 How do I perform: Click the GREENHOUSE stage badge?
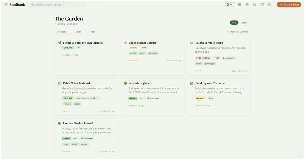pyautogui.click(x=203, y=58)
